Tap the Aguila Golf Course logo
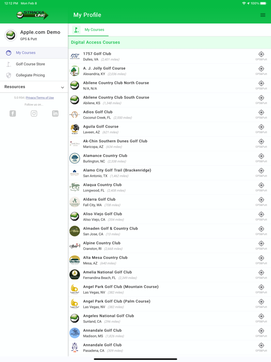Image resolution: width=271 pixels, height=362 pixels. pos(75,129)
